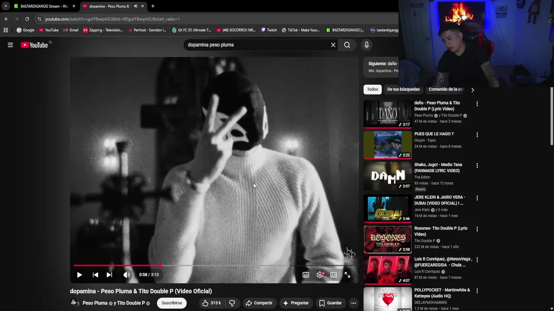Screen dimensions: 554x311
Task: Mute the video player volume
Action: tap(126, 275)
